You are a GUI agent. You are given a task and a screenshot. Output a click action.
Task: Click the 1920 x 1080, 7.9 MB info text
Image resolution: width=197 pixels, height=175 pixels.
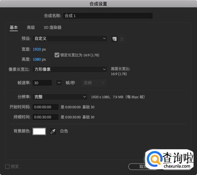point(118,97)
